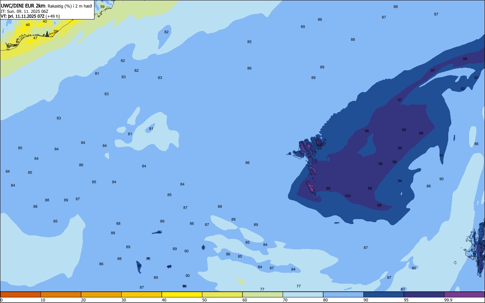Image resolution: width=485 pixels, height=303 pixels.
Task: Click the "30" legend tick label
Action: [124, 300]
